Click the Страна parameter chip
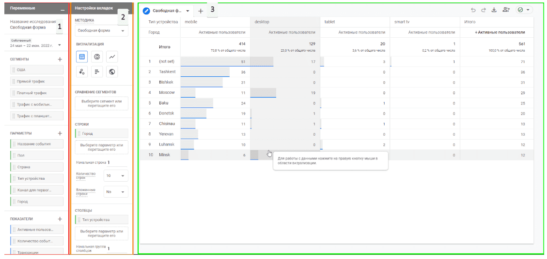Screen dimensions: 547x259 37,167
